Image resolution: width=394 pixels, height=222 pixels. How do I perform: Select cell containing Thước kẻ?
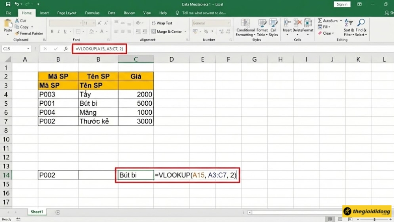tap(98, 121)
